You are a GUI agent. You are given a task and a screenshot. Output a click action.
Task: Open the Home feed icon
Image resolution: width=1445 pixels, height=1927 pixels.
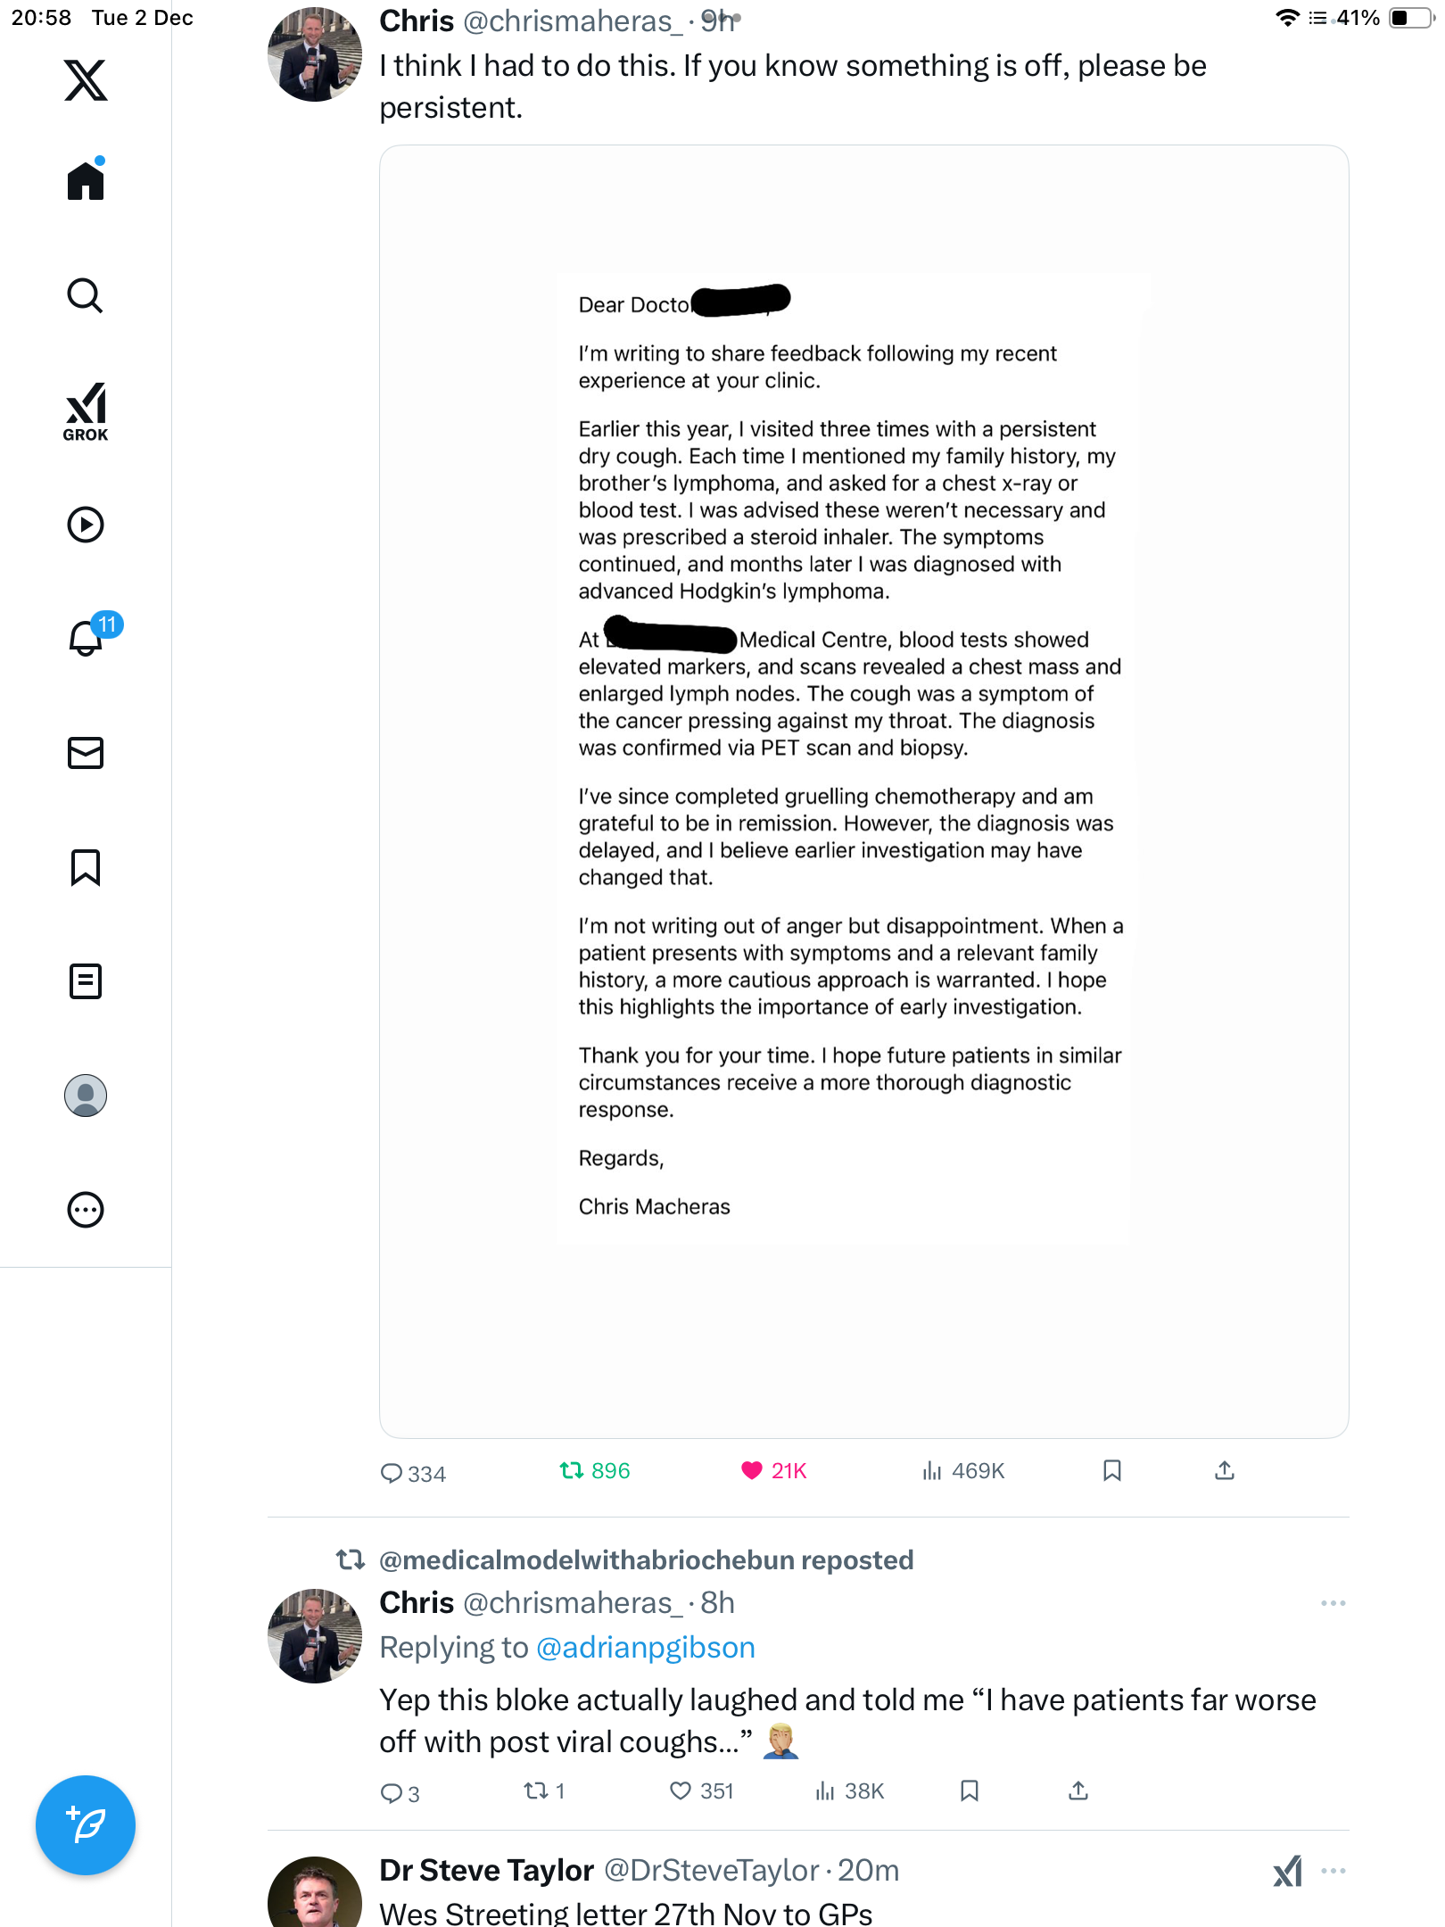click(86, 181)
